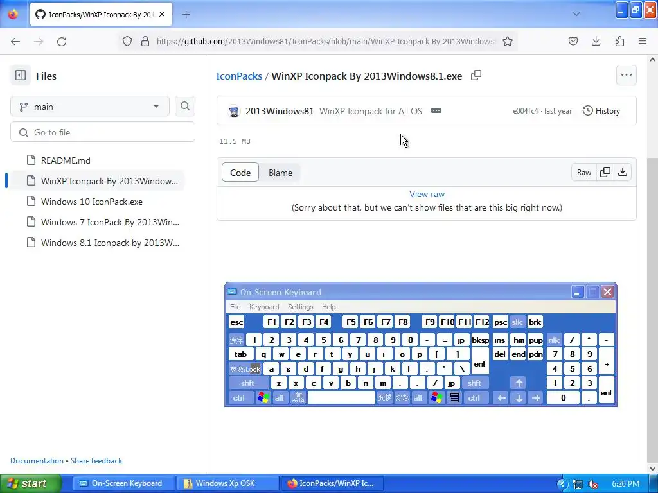Click the up arrow key
658x493 pixels.
pos(519,383)
